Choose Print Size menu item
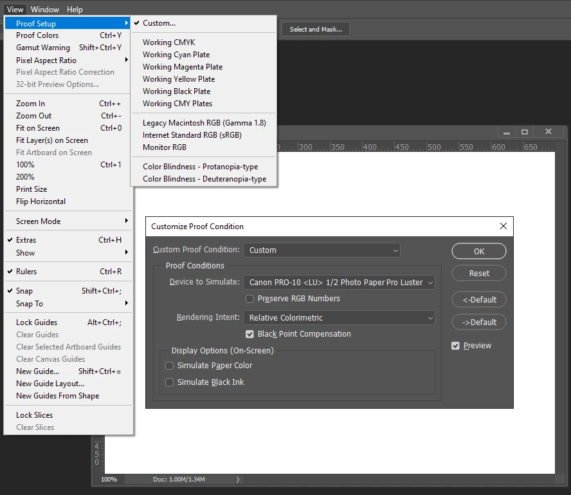Screen dimensions: 571x495 pyautogui.click(x=68, y=189)
